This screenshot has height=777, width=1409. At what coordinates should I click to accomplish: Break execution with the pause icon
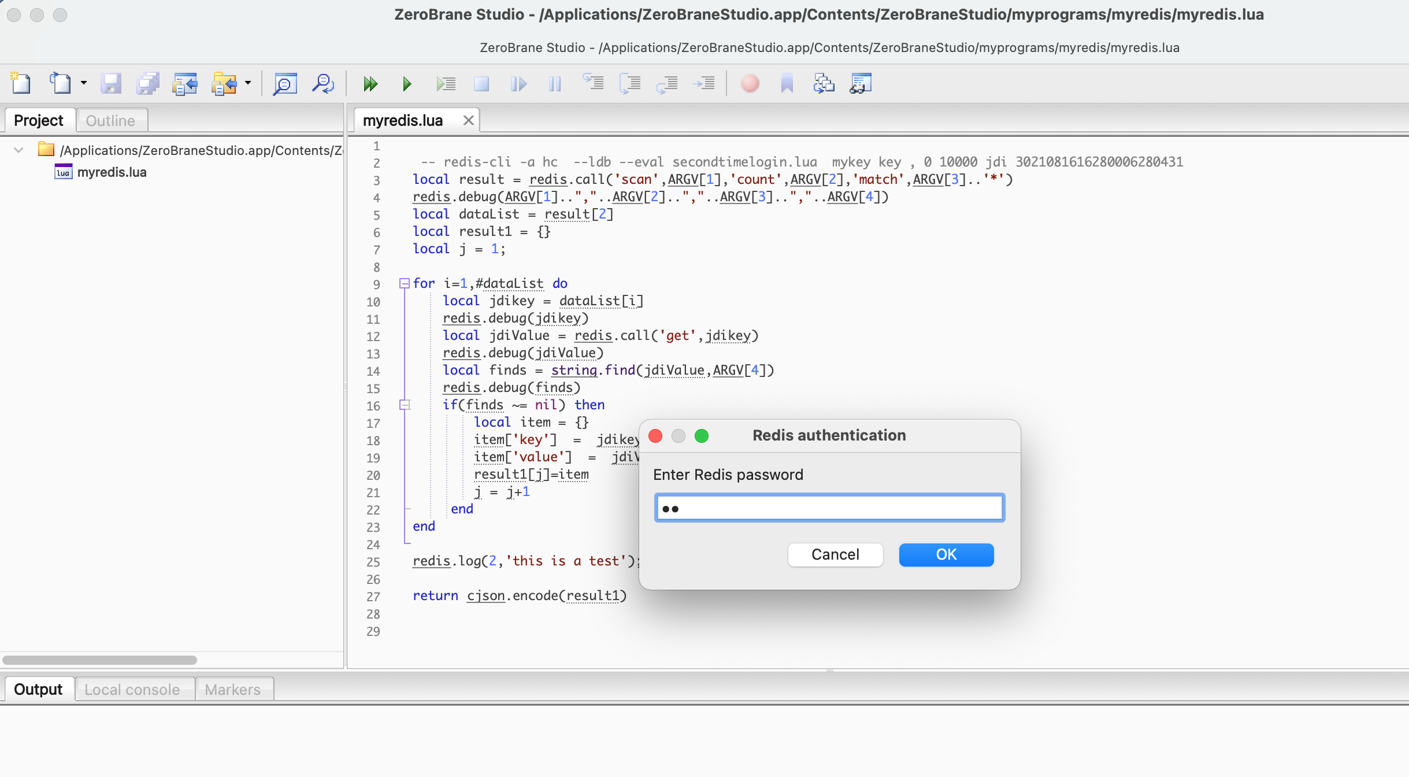coord(555,84)
